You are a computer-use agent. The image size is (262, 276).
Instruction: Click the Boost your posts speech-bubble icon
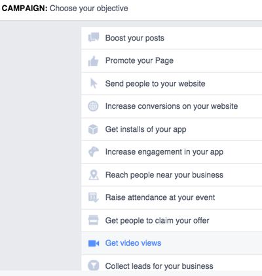tap(94, 37)
